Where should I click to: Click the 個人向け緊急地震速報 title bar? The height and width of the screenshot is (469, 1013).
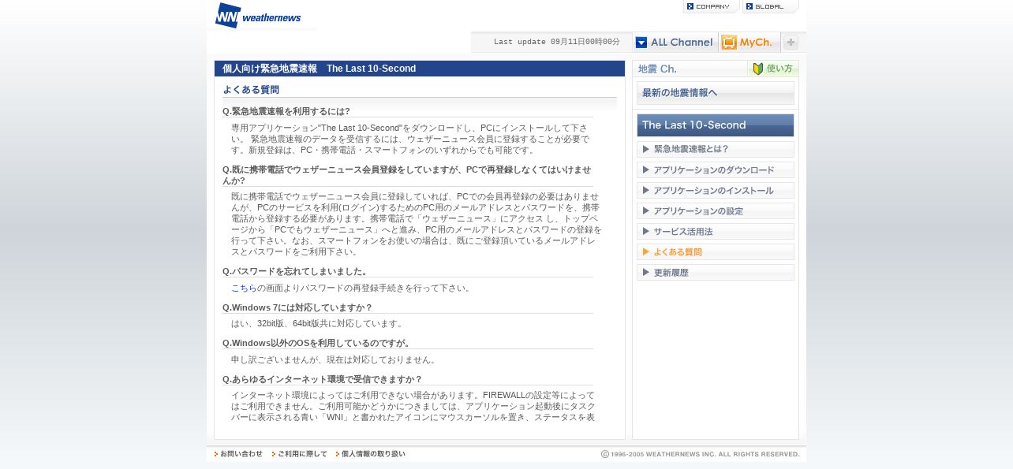pyautogui.click(x=420, y=69)
